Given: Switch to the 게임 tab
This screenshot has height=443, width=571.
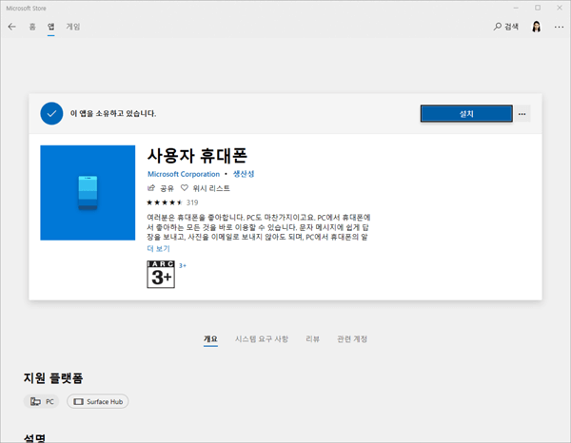Looking at the screenshot, I should (73, 27).
